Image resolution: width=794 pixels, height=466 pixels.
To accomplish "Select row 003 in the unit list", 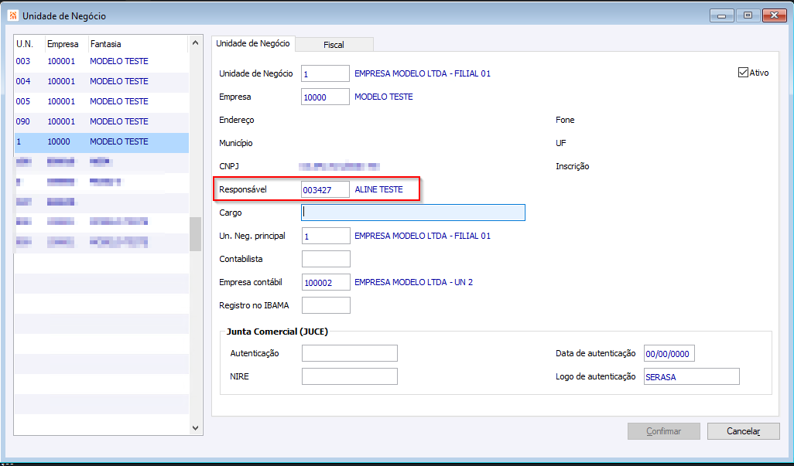I will point(102,61).
